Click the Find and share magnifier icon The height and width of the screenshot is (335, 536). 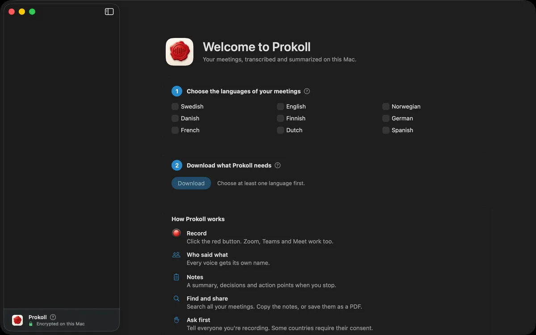click(x=176, y=298)
